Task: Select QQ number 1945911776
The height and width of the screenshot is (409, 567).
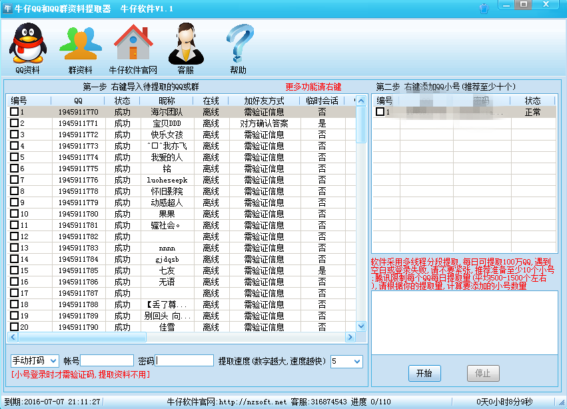Action: 78,180
